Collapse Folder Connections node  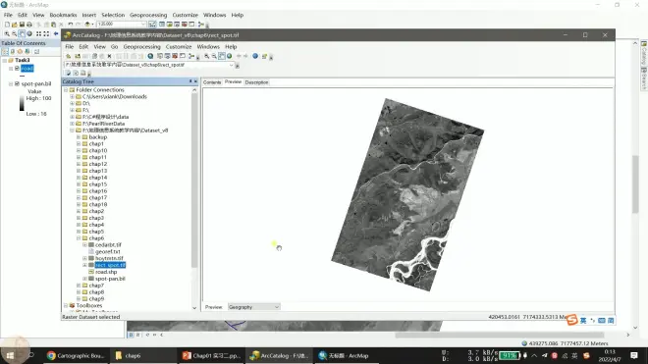pyautogui.click(x=66, y=89)
